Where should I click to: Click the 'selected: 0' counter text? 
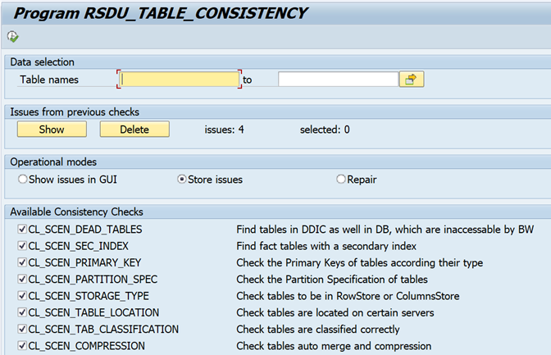coord(325,130)
